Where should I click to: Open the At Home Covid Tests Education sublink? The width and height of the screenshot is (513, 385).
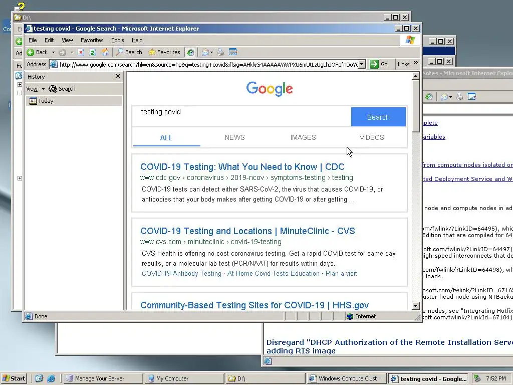pyautogui.click(x=273, y=273)
